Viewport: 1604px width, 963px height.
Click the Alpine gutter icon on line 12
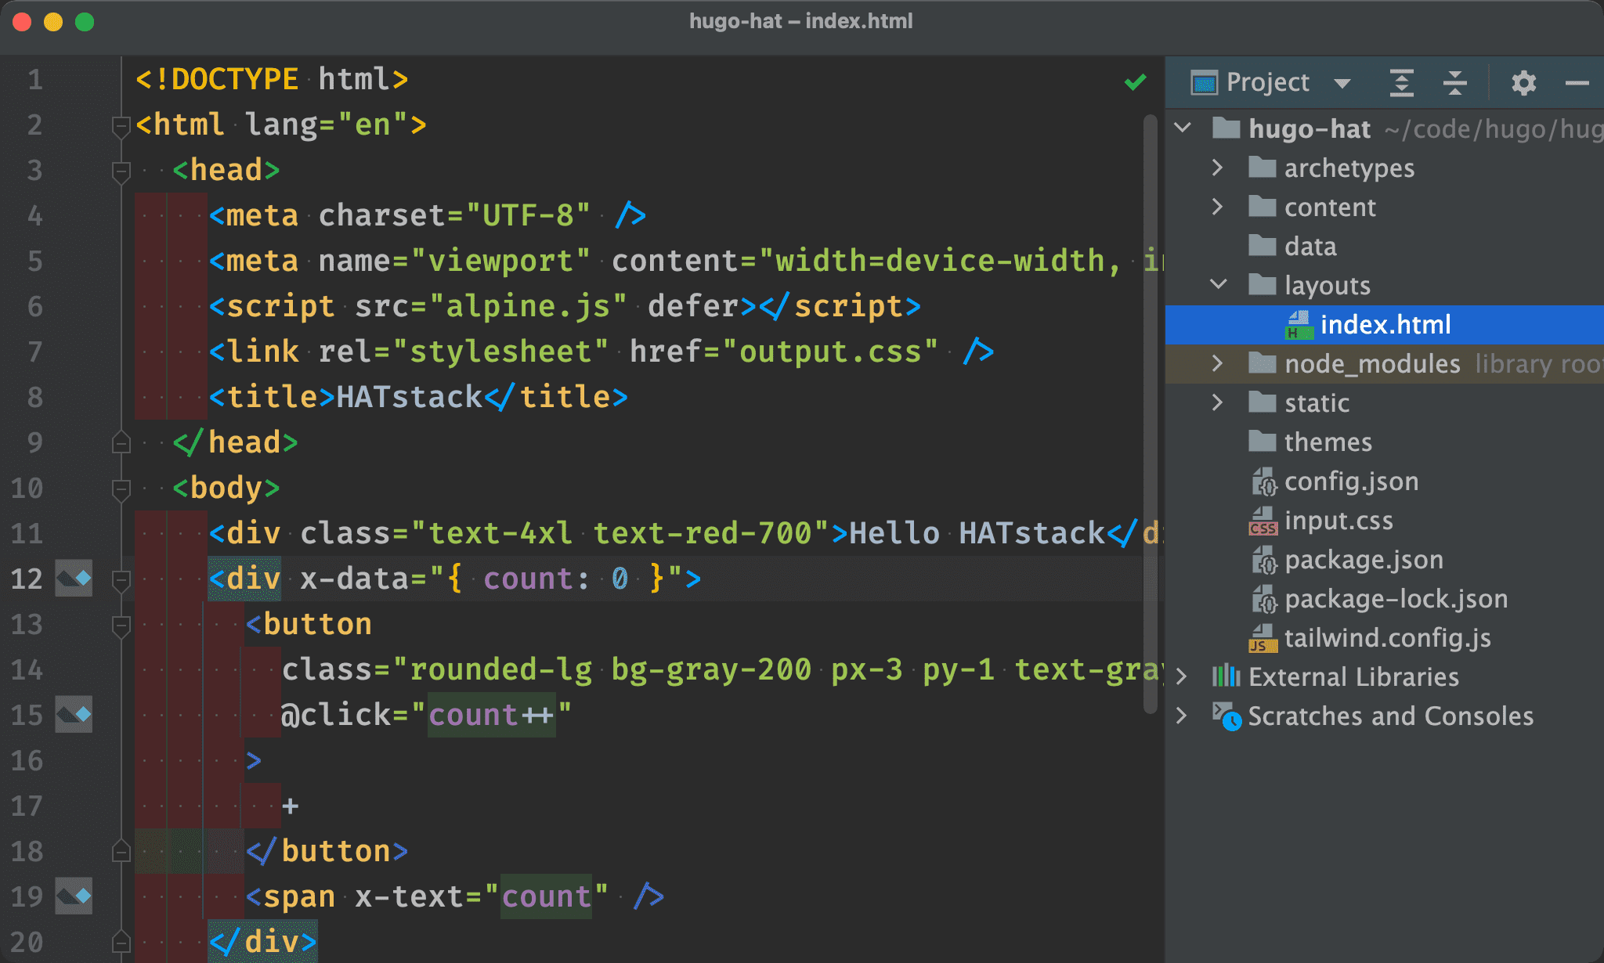74,579
